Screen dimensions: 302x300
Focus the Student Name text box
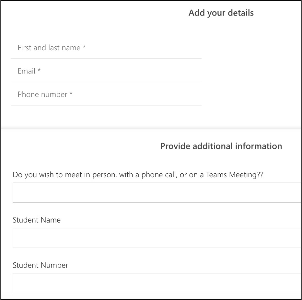tap(157, 238)
